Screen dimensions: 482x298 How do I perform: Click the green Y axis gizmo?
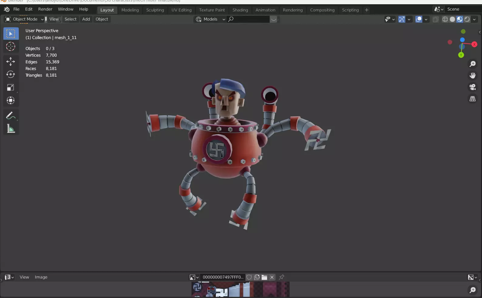pos(461,55)
